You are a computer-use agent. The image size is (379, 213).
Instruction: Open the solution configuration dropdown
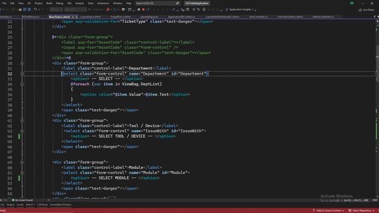[x=56, y=9]
